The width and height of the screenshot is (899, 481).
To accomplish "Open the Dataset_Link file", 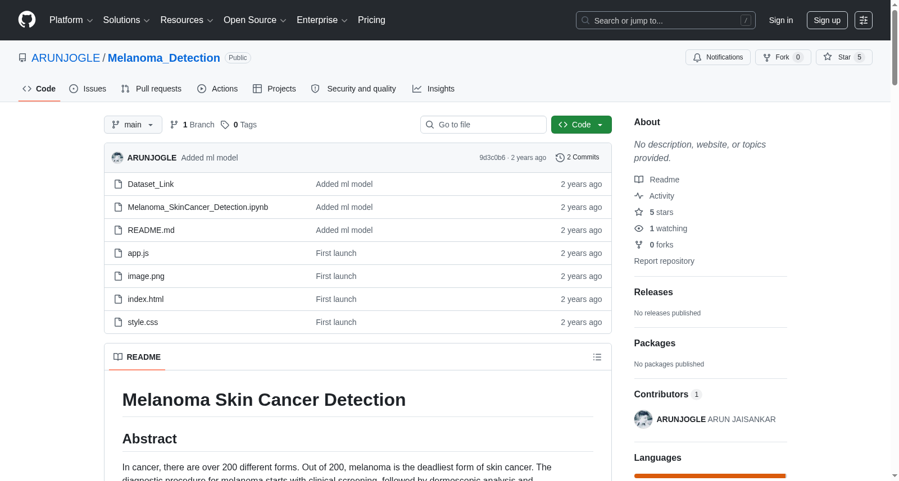I will click(x=151, y=184).
